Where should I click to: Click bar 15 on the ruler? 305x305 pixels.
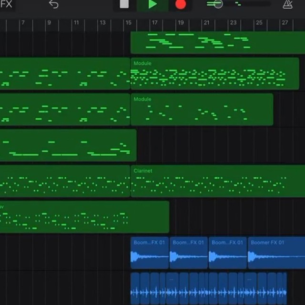[x=128, y=23]
